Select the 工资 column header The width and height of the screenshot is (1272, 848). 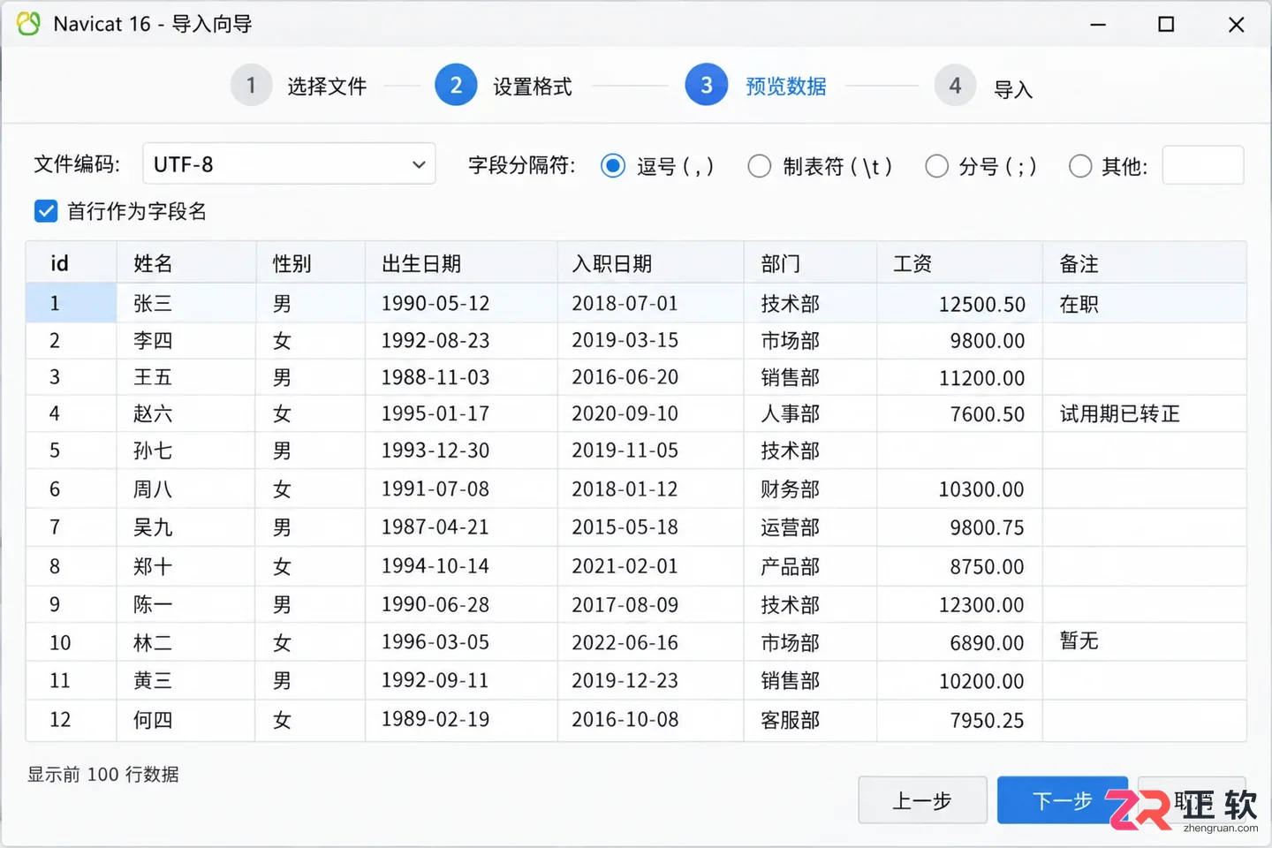pyautogui.click(x=959, y=263)
